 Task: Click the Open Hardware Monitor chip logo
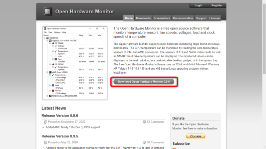(48, 12)
